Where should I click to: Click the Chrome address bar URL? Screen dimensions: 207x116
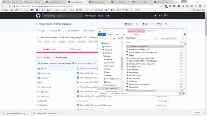(x=52, y=6)
